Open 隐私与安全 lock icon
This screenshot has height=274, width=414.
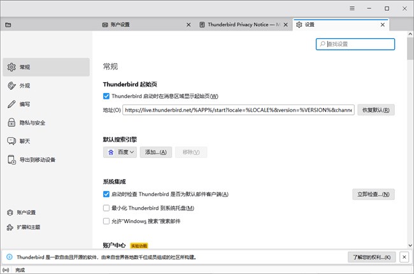(x=11, y=122)
